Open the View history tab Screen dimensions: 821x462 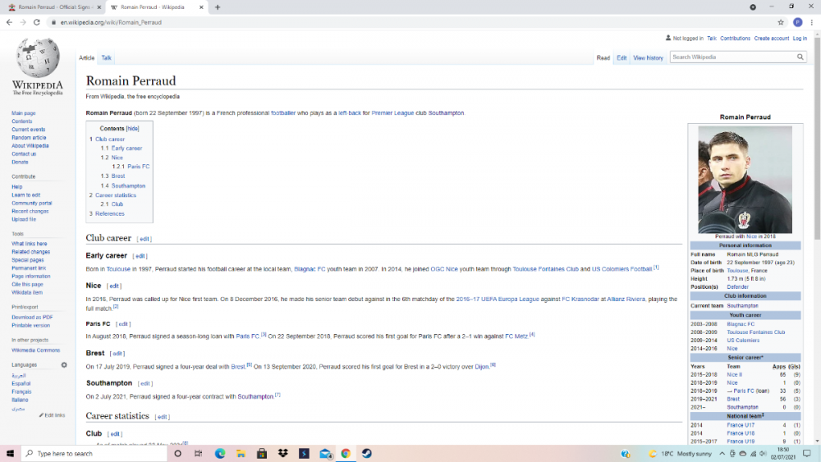[648, 58]
